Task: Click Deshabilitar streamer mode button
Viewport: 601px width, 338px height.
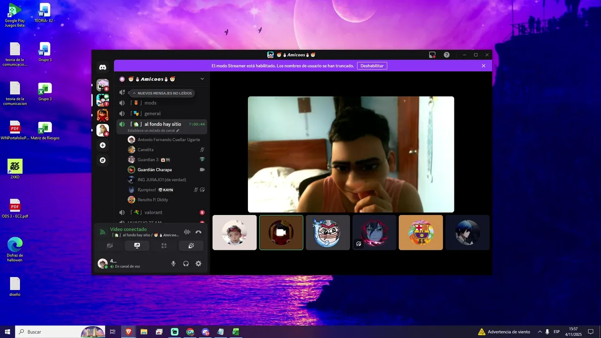Action: pos(372,66)
